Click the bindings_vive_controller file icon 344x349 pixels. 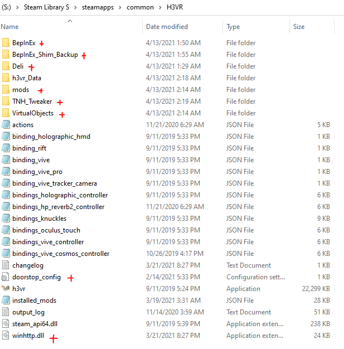(6, 242)
